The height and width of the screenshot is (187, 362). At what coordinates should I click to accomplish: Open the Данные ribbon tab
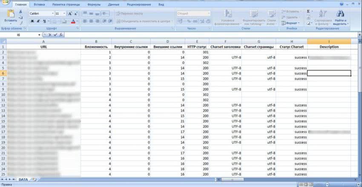(x=113, y=4)
